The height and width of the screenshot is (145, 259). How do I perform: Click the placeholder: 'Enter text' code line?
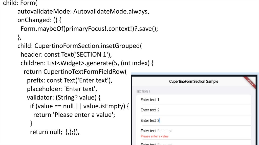coord(62,89)
